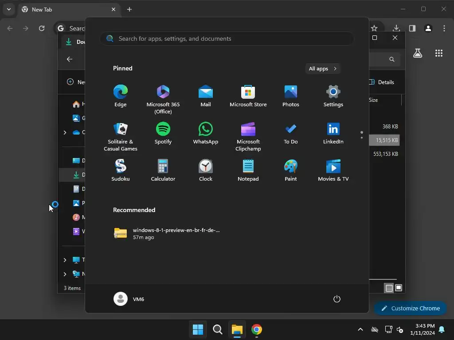The height and width of the screenshot is (340, 454).
Task: Close the New Tab tab
Action: click(113, 9)
